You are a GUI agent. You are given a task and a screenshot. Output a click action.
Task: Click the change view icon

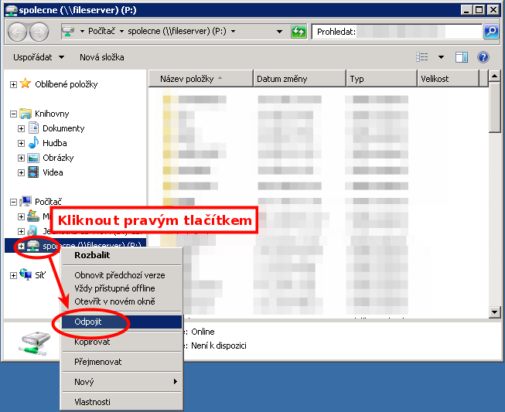pos(422,57)
